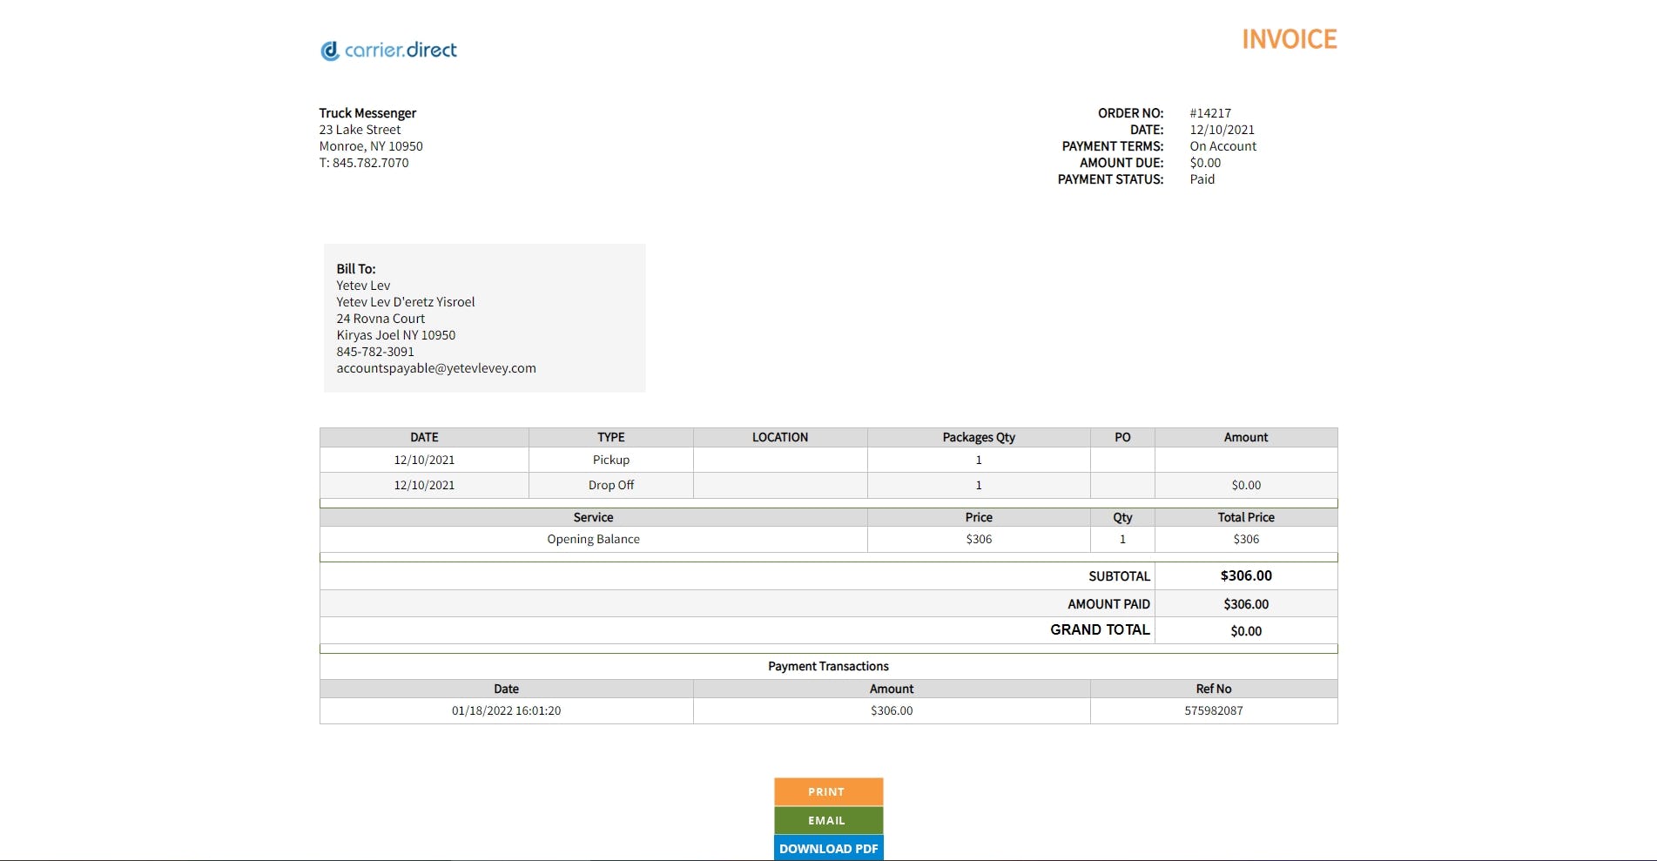
Task: Click the 01/18/2022 transaction date
Action: click(506, 710)
